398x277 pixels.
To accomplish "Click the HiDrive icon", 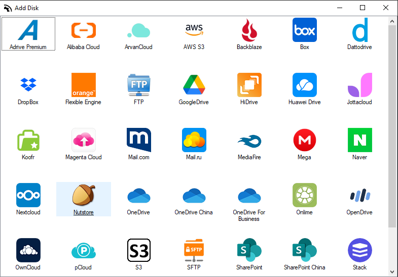I will 249,85.
